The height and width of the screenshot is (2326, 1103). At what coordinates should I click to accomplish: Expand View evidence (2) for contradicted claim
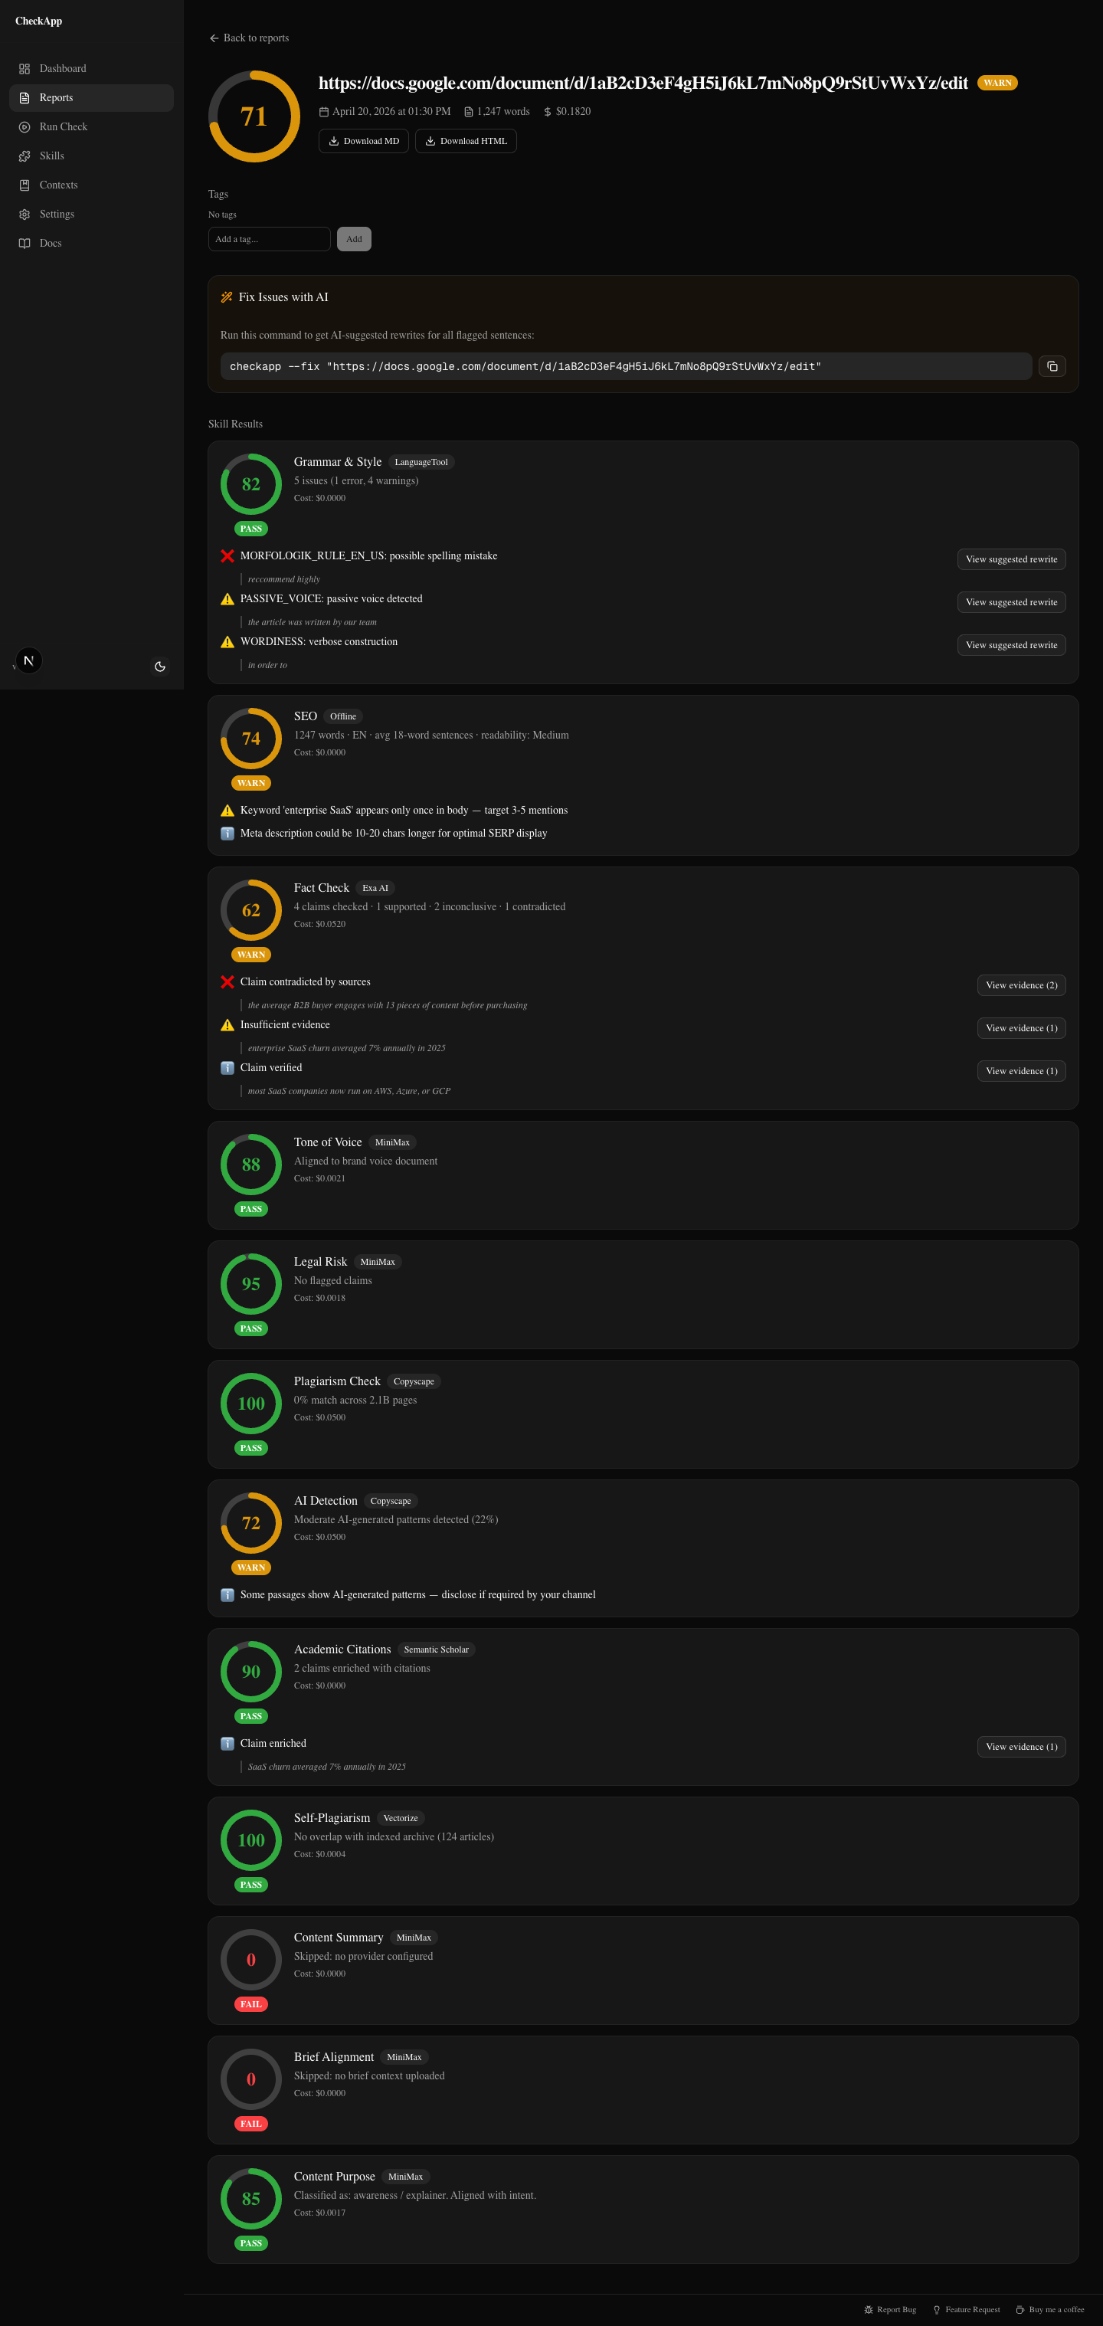tap(1021, 985)
